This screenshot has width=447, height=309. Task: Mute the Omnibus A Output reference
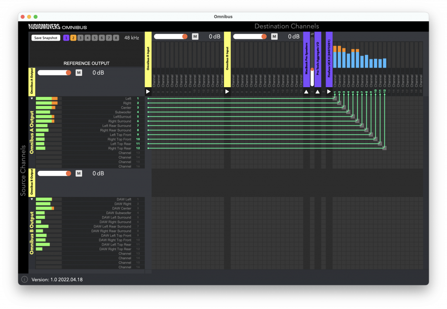pos(79,72)
